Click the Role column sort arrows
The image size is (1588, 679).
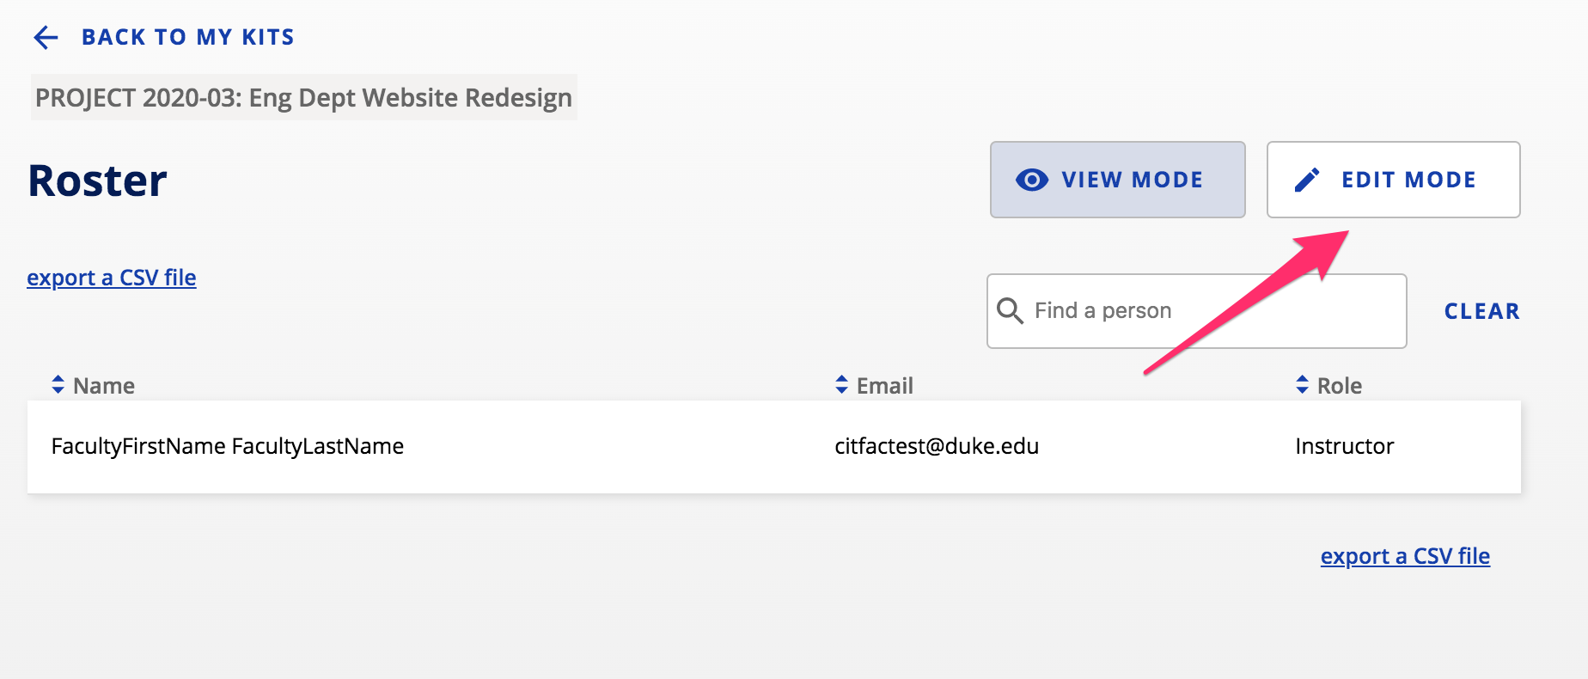pos(1302,385)
